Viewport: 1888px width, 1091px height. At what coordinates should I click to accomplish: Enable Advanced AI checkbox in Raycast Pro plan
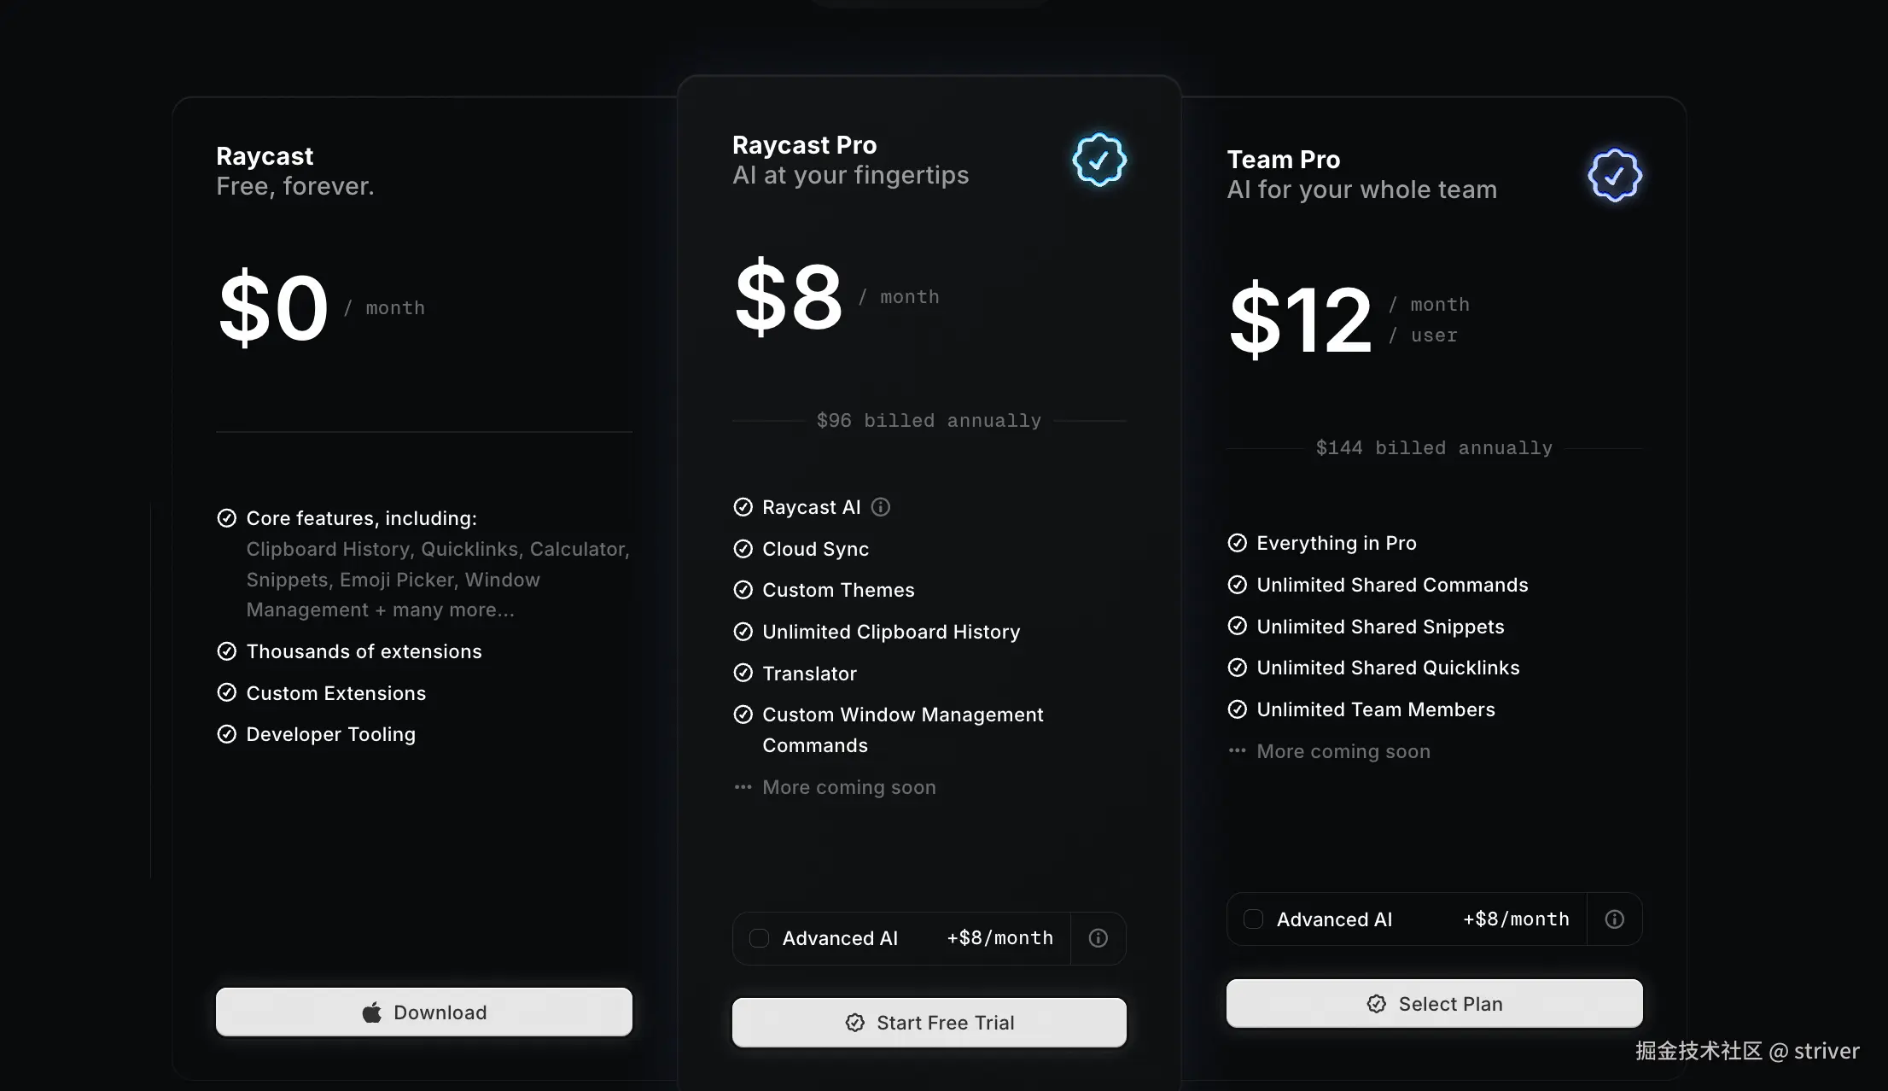tap(759, 938)
